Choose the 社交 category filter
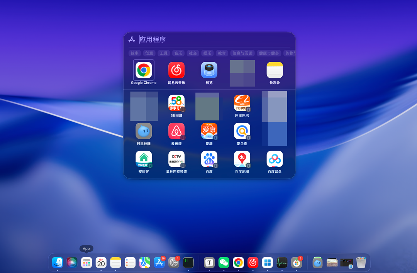 (193, 53)
